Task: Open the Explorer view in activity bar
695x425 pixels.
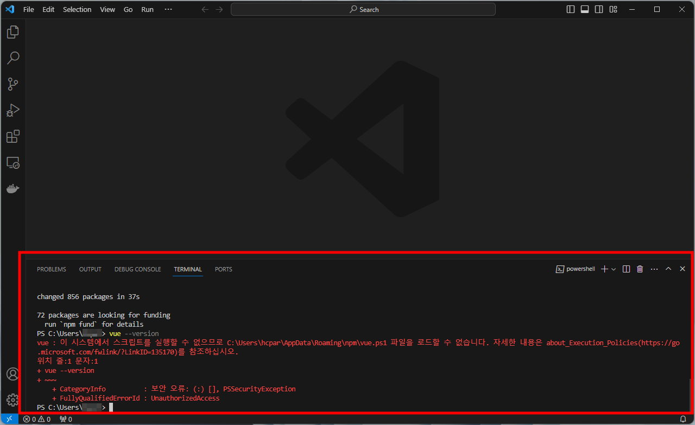Action: click(x=13, y=32)
